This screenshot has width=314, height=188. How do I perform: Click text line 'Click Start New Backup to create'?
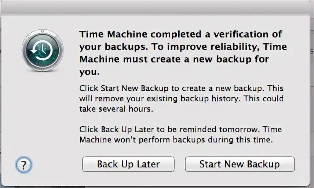181,88
